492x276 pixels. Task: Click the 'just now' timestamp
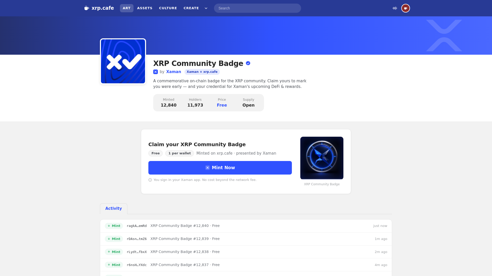[380, 226]
